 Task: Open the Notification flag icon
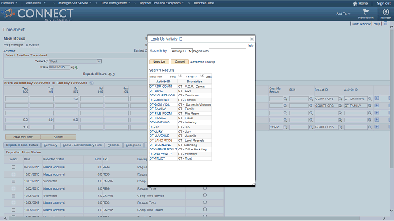(x=366, y=12)
